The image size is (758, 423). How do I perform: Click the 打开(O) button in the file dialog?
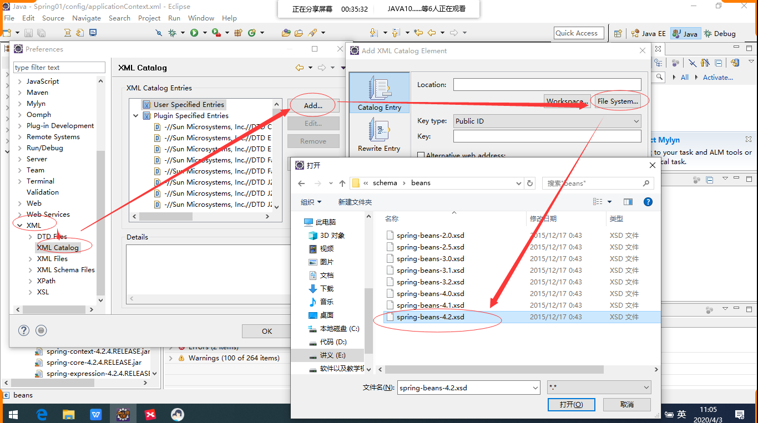(571, 405)
